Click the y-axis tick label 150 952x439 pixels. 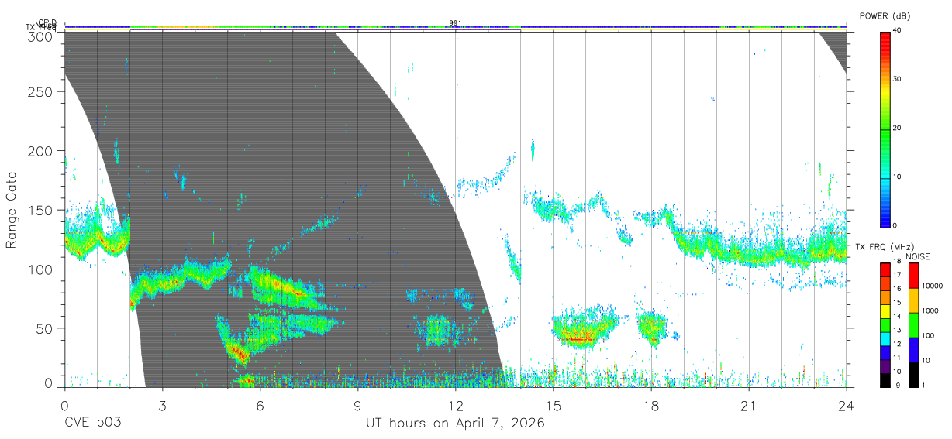pyautogui.click(x=42, y=211)
